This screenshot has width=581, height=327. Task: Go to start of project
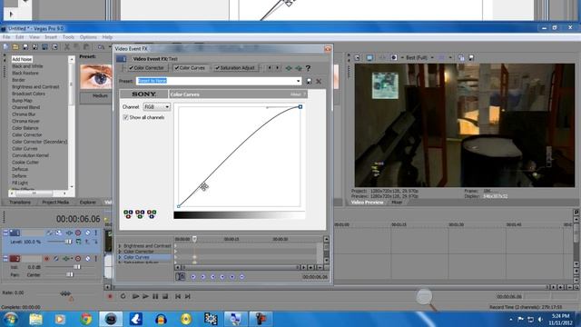coord(178,296)
